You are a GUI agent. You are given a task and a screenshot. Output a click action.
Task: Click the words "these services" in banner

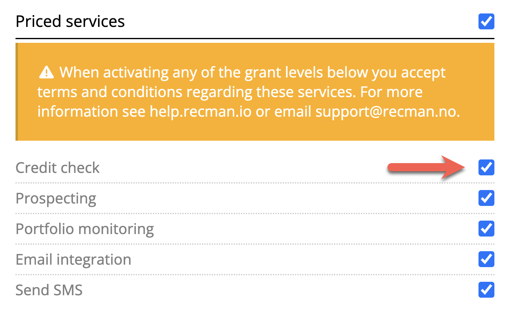tap(304, 92)
